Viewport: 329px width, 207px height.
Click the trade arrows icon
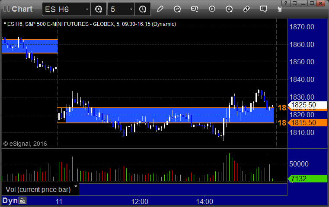246,9
